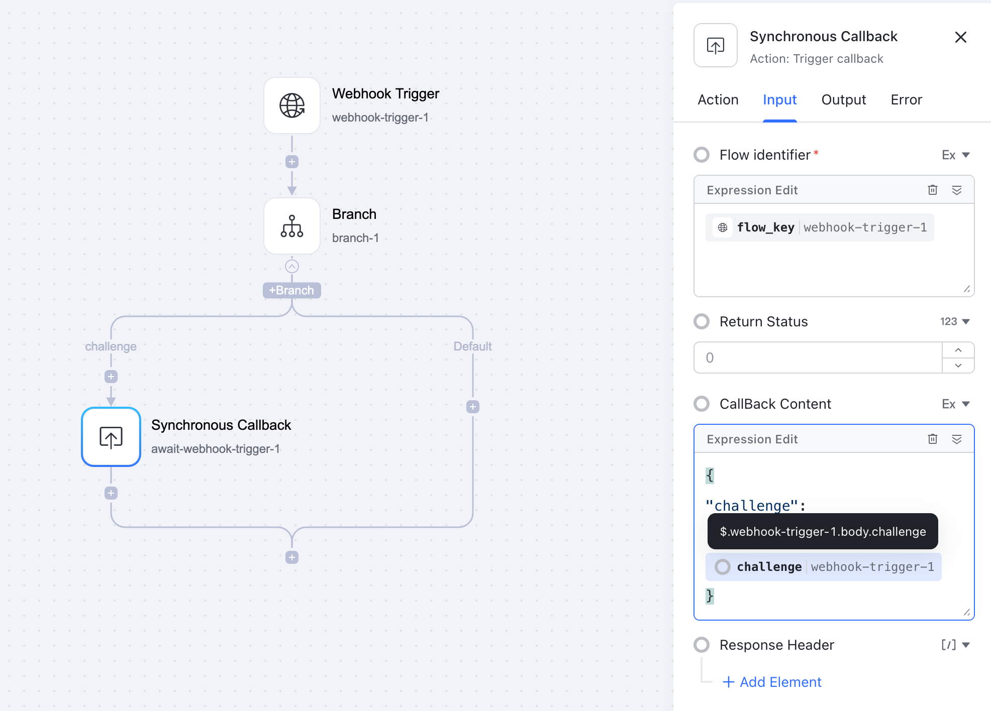Click the +Branch button below the Branch node
Image resolution: width=991 pixels, height=711 pixels.
coord(291,290)
